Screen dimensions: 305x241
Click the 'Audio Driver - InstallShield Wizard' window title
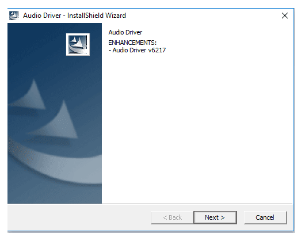click(x=74, y=16)
